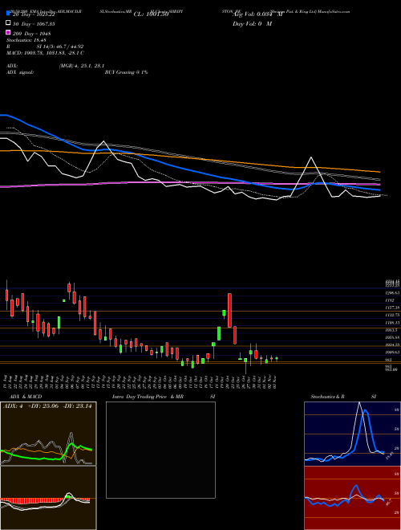
Task: Open the empty Intra Day Trading Price panel
Action: [160, 450]
